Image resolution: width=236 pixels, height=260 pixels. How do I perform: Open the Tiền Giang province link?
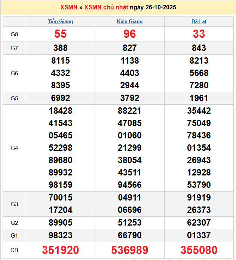click(61, 22)
